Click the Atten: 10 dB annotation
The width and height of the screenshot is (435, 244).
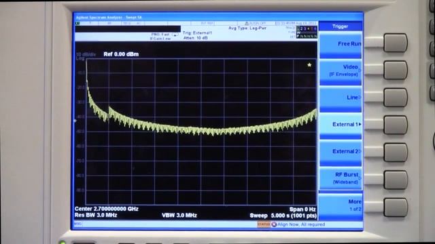tap(195, 38)
